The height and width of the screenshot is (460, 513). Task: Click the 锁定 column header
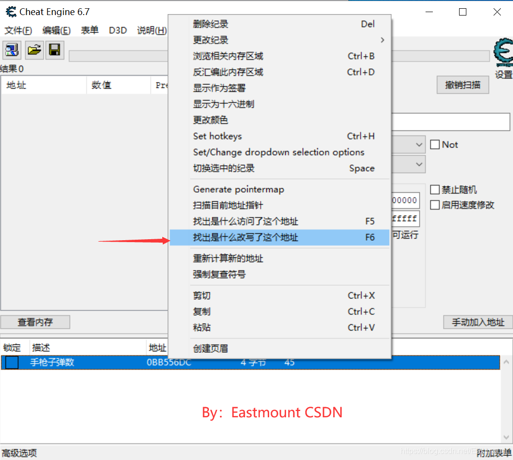tap(15, 347)
